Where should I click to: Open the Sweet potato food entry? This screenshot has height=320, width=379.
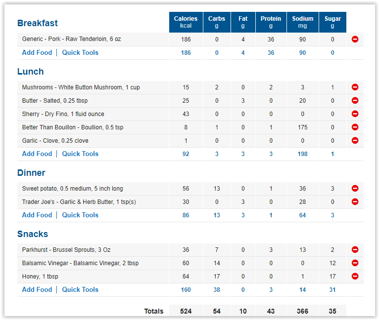click(x=73, y=189)
